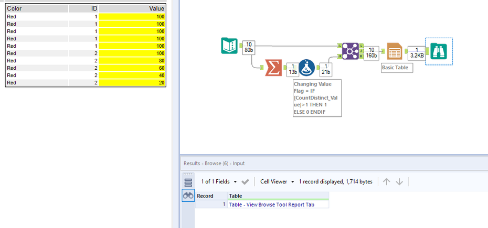Image resolution: width=488 pixels, height=228 pixels.
Task: Select the Formula tool on canvas
Action: (x=307, y=68)
